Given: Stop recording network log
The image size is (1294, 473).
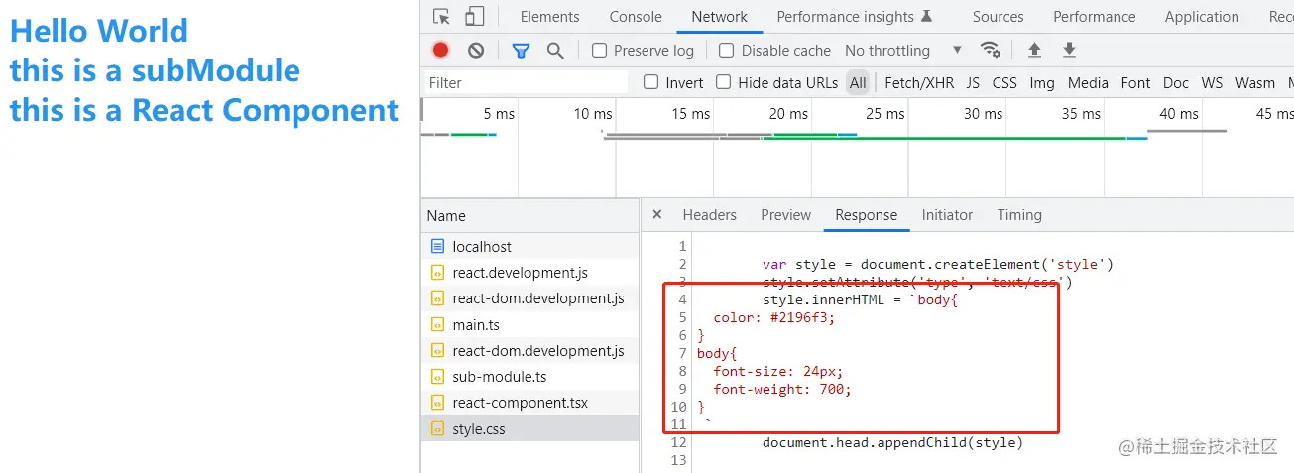Looking at the screenshot, I should [x=441, y=51].
